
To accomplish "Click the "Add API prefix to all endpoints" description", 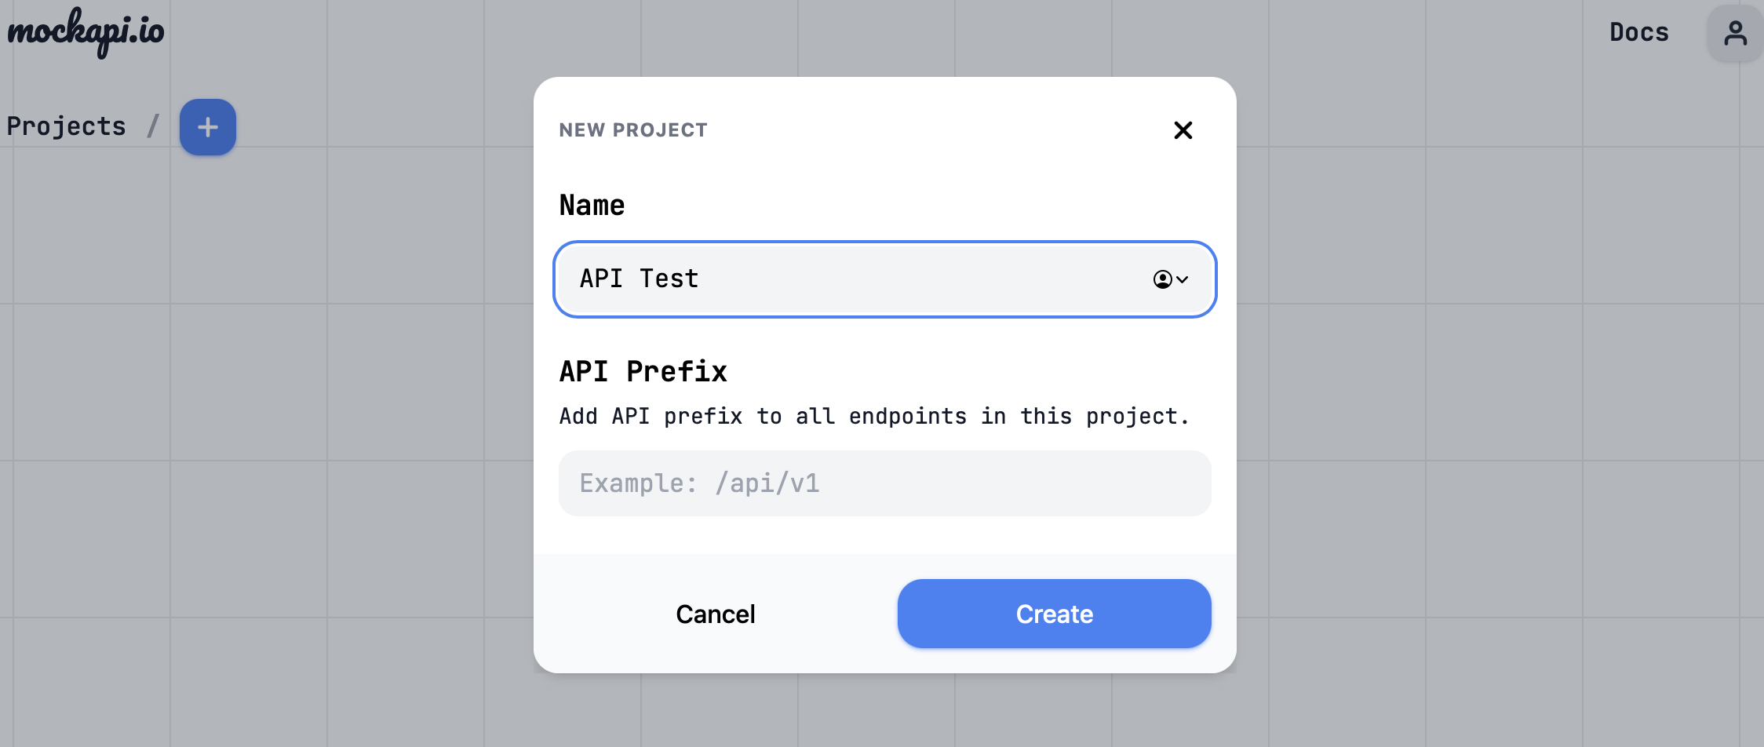I will (873, 416).
